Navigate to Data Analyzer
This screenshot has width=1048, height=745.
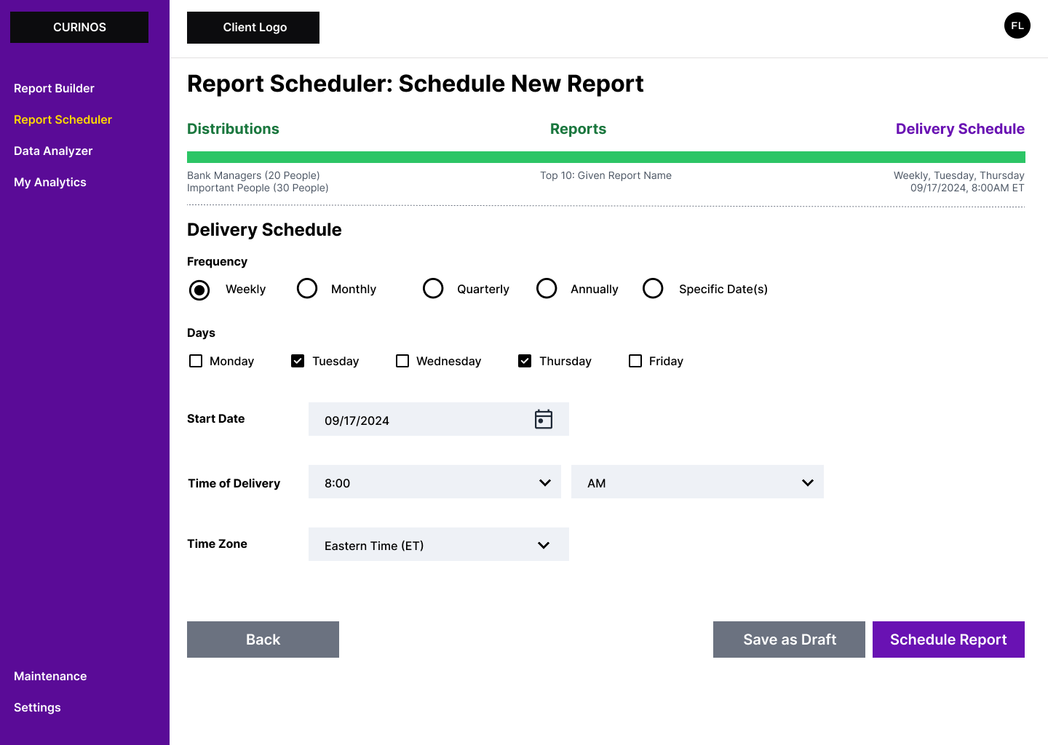coord(53,151)
